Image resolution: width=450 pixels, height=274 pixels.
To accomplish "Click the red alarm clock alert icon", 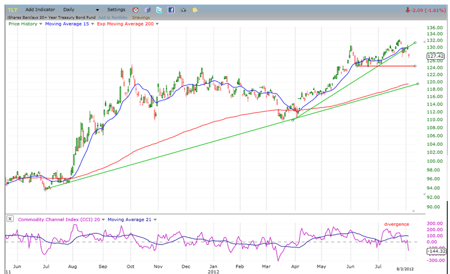I will click(x=135, y=10).
